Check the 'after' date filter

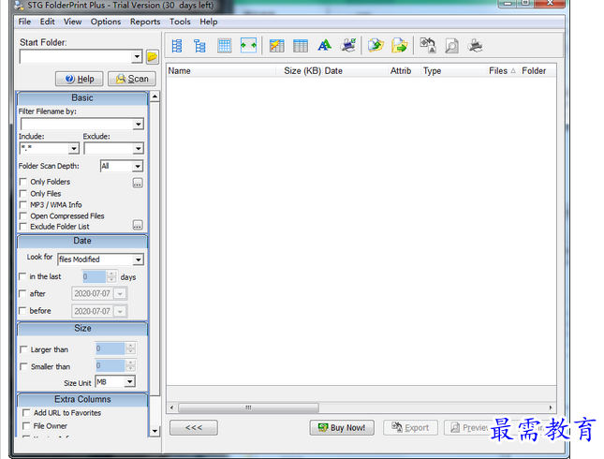click(22, 294)
